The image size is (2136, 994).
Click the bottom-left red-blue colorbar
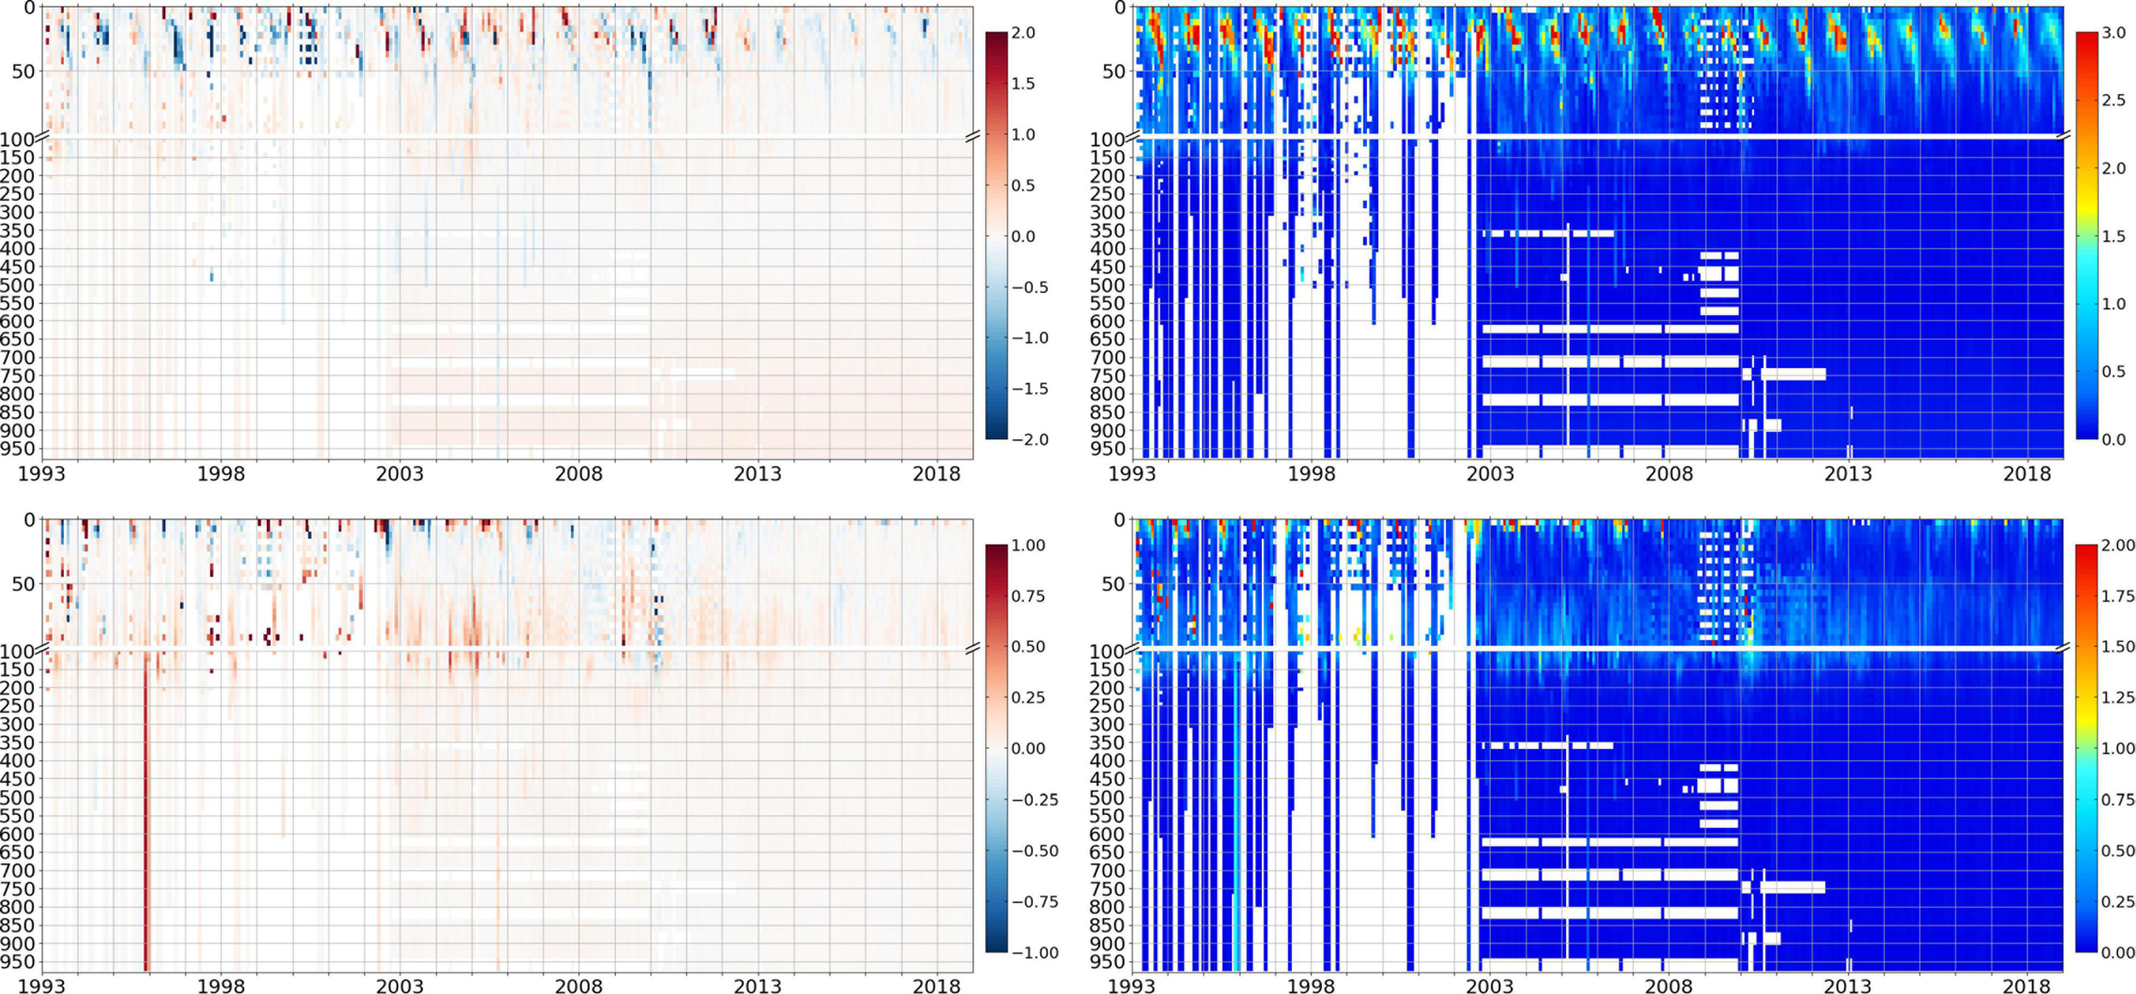coord(996,748)
